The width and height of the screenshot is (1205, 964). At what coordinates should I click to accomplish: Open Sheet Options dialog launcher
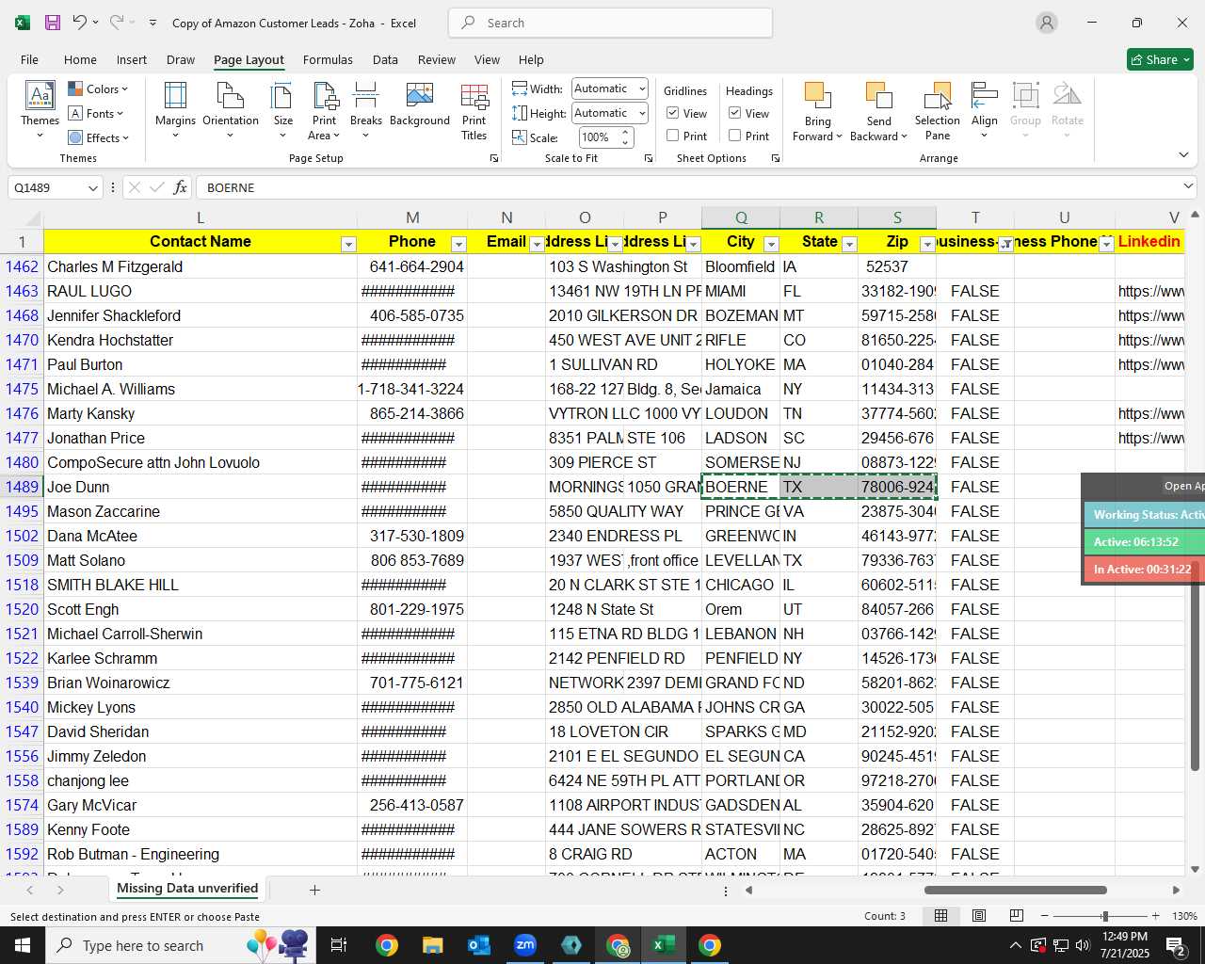[776, 158]
